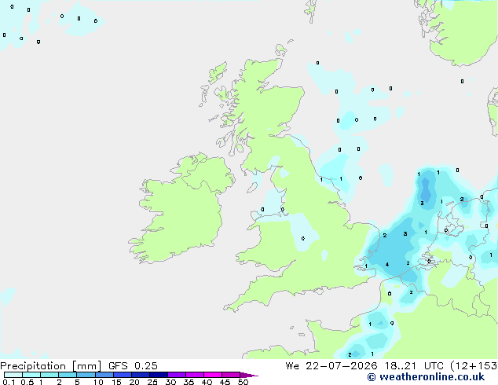
Task: Click the 35–40 mm legend color box
Action: pos(195,375)
